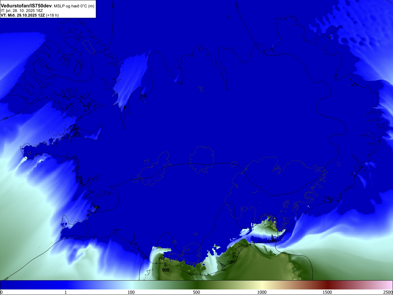Click the 'Veðurstofan/IS750dev' map title
393x295 pixels.
pyautogui.click(x=26, y=6)
